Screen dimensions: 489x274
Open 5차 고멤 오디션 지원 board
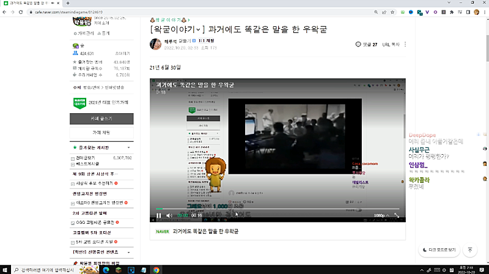click(x=94, y=242)
